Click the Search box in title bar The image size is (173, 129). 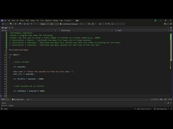pos(68,20)
